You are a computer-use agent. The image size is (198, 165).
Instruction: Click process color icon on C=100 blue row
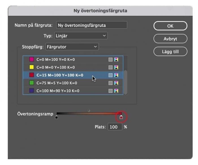111,91
